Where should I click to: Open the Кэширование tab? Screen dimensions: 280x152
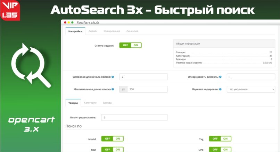point(112,31)
